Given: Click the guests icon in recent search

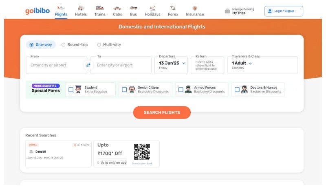Looking at the screenshot, I should coord(75,145).
